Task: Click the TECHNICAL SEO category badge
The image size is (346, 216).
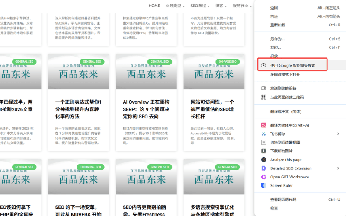Action: click(x=90, y=167)
